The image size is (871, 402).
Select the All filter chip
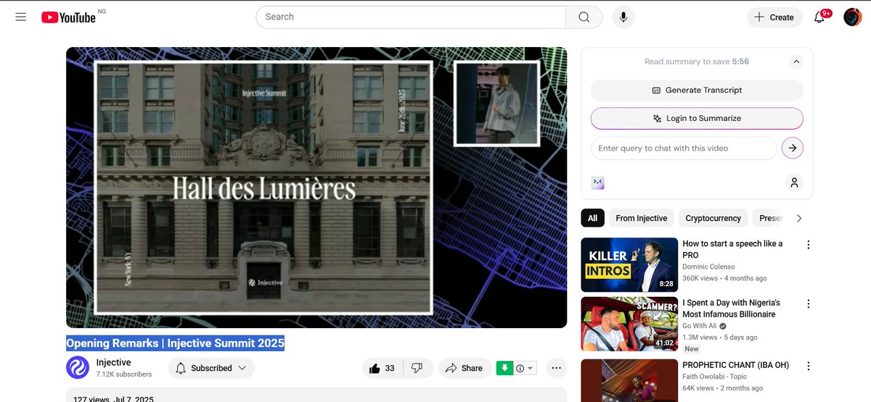coord(592,218)
